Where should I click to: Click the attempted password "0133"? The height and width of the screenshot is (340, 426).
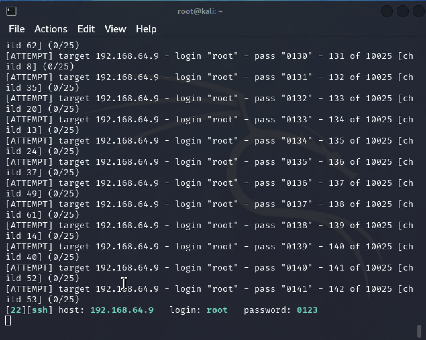click(x=297, y=119)
